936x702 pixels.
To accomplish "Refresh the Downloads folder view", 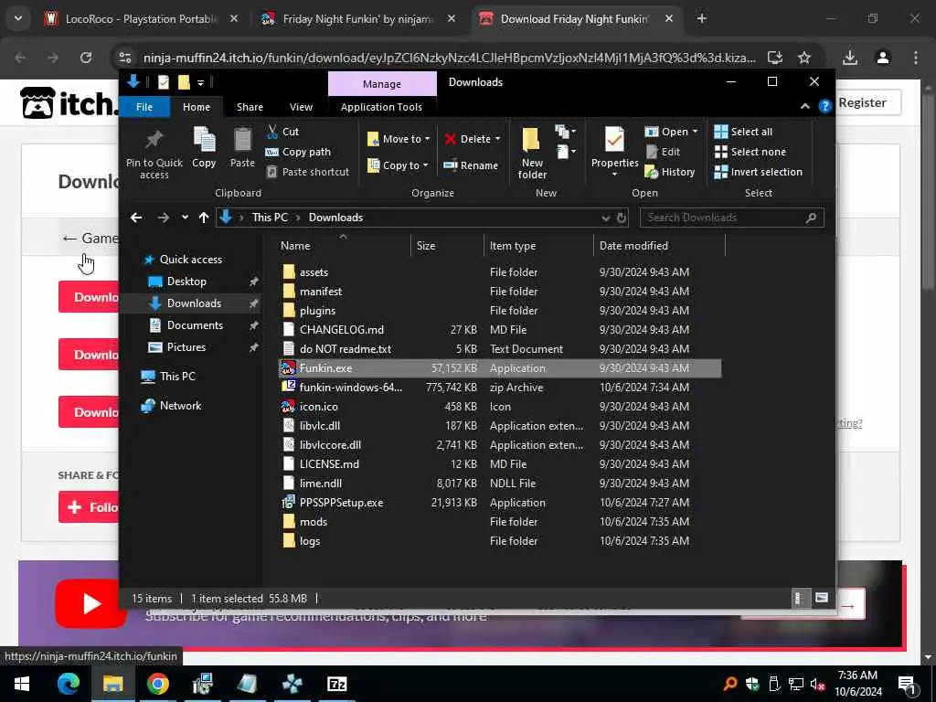I will [x=621, y=218].
